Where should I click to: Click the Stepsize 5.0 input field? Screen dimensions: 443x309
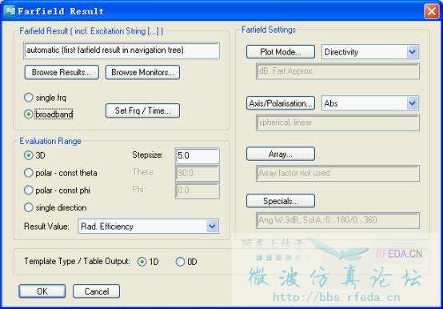click(x=198, y=155)
